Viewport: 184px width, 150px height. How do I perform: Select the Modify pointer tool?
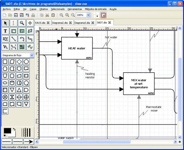(5, 23)
